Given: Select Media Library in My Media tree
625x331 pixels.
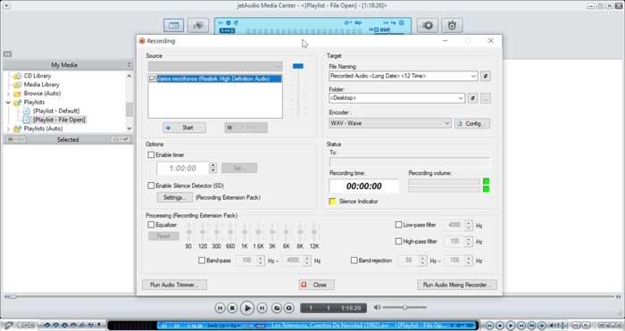Looking at the screenshot, I should tap(41, 85).
